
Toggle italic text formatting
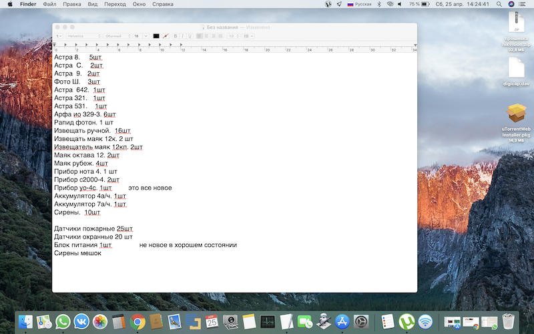tap(183, 35)
